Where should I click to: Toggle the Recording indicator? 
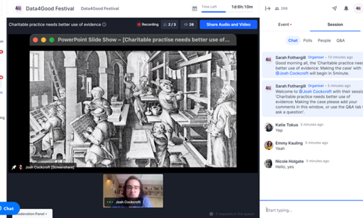coord(147,25)
